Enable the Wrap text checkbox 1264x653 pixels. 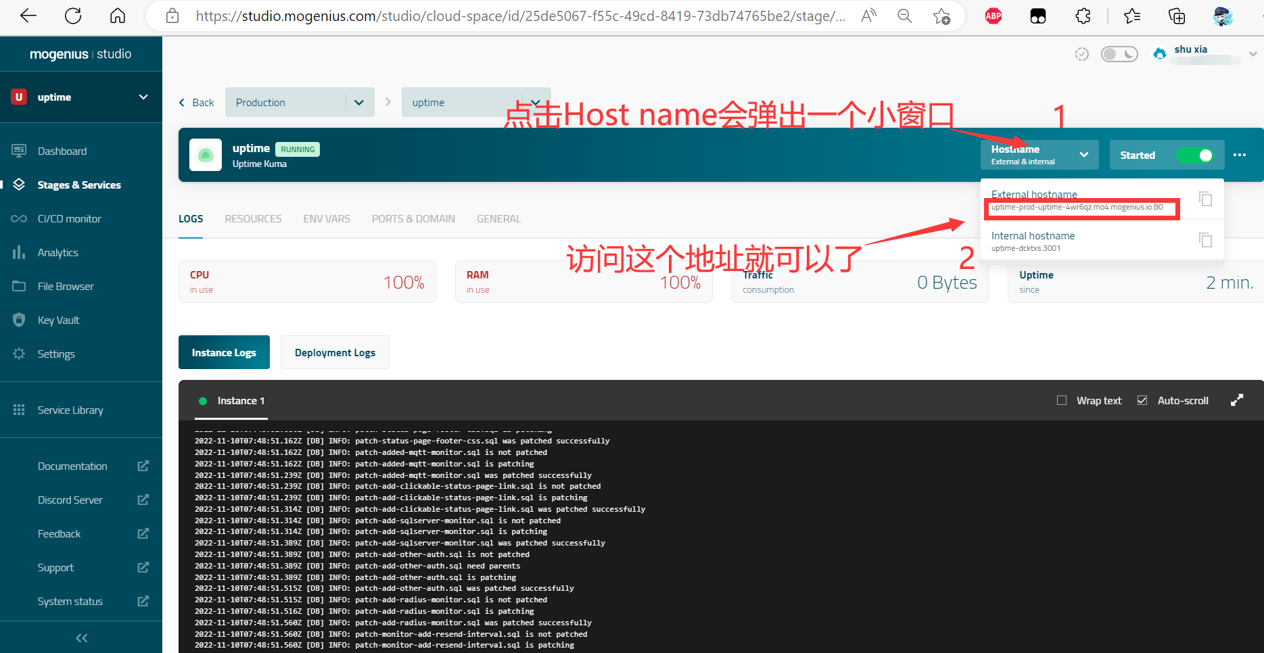pos(1062,400)
